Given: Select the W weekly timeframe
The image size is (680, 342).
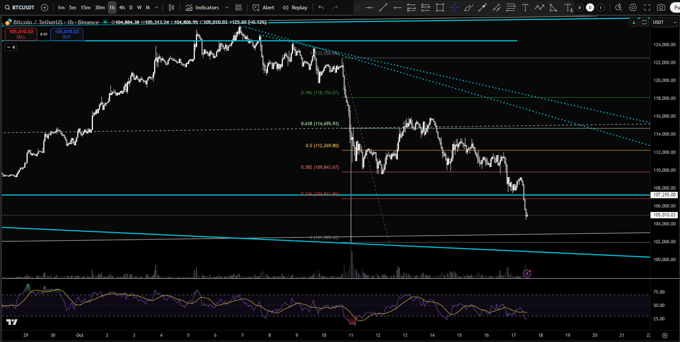Looking at the screenshot, I should (x=139, y=7).
